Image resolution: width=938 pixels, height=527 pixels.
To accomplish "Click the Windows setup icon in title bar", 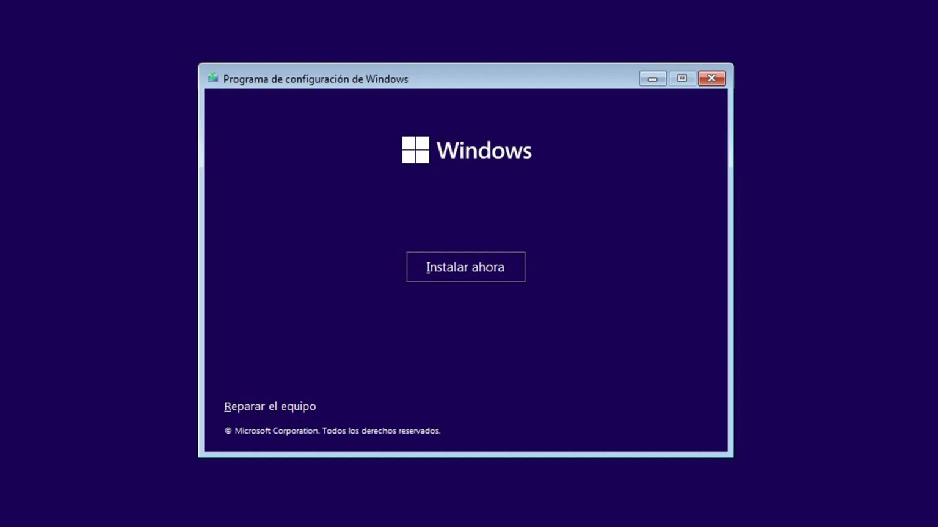I will click(213, 78).
